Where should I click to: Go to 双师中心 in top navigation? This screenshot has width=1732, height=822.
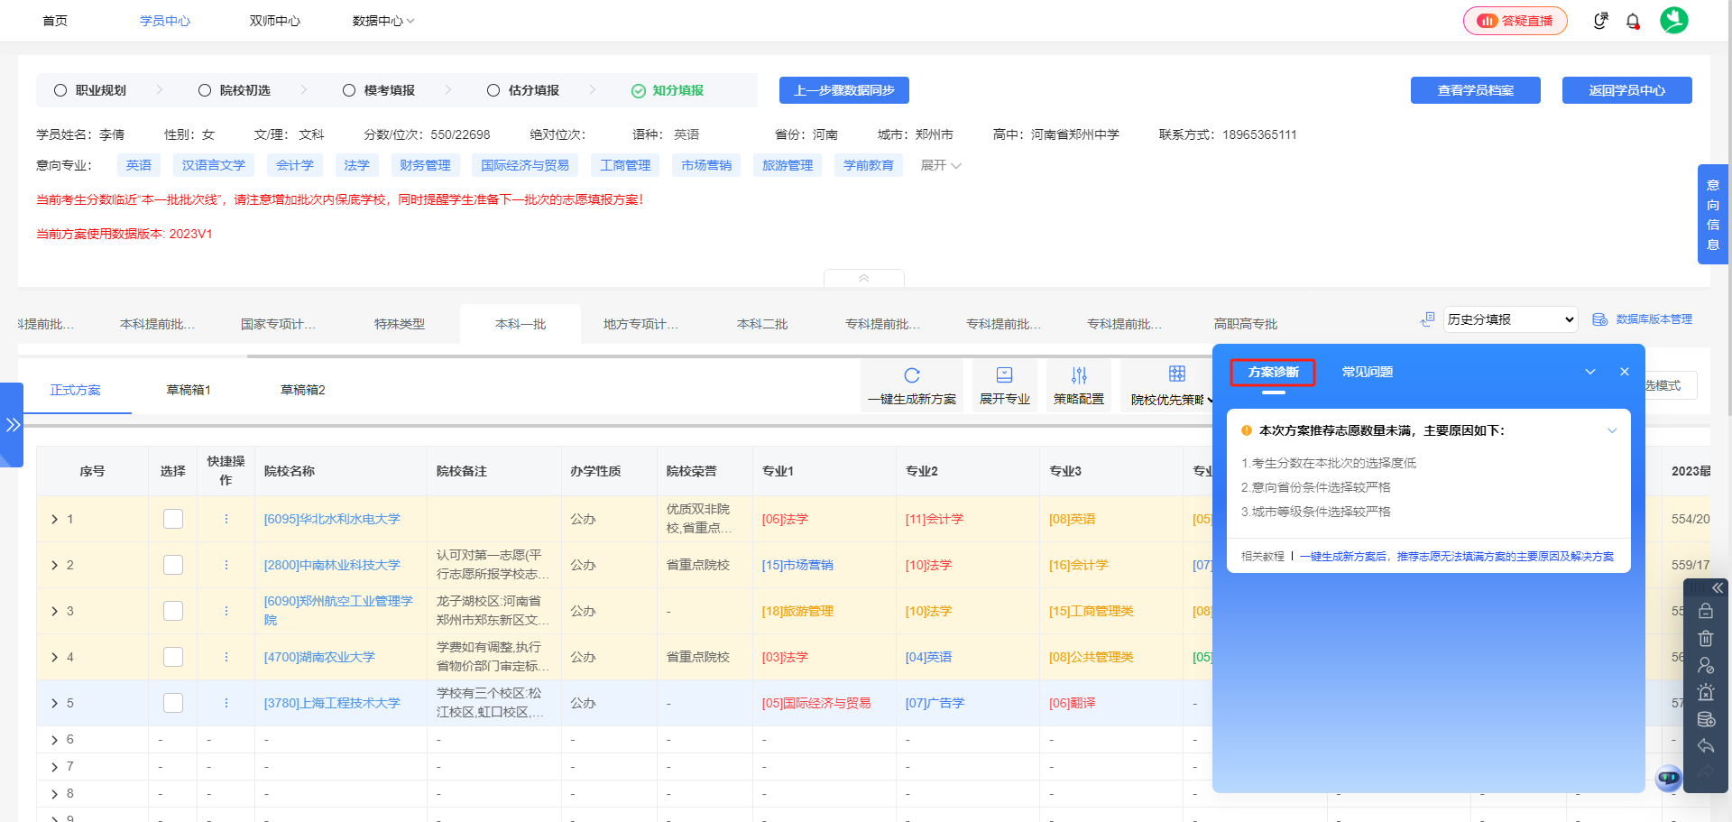coord(275,21)
